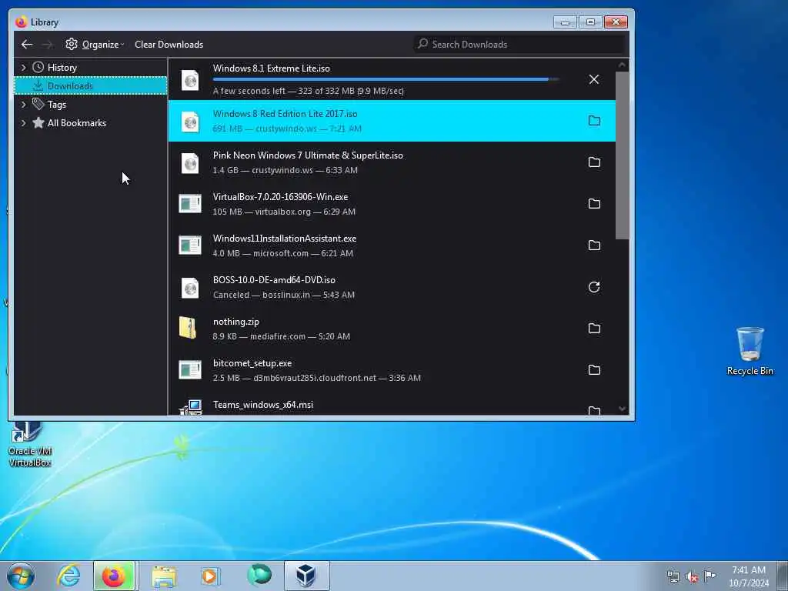788x591 pixels.
Task: Focus the Search Downloads field
Action: (519, 44)
